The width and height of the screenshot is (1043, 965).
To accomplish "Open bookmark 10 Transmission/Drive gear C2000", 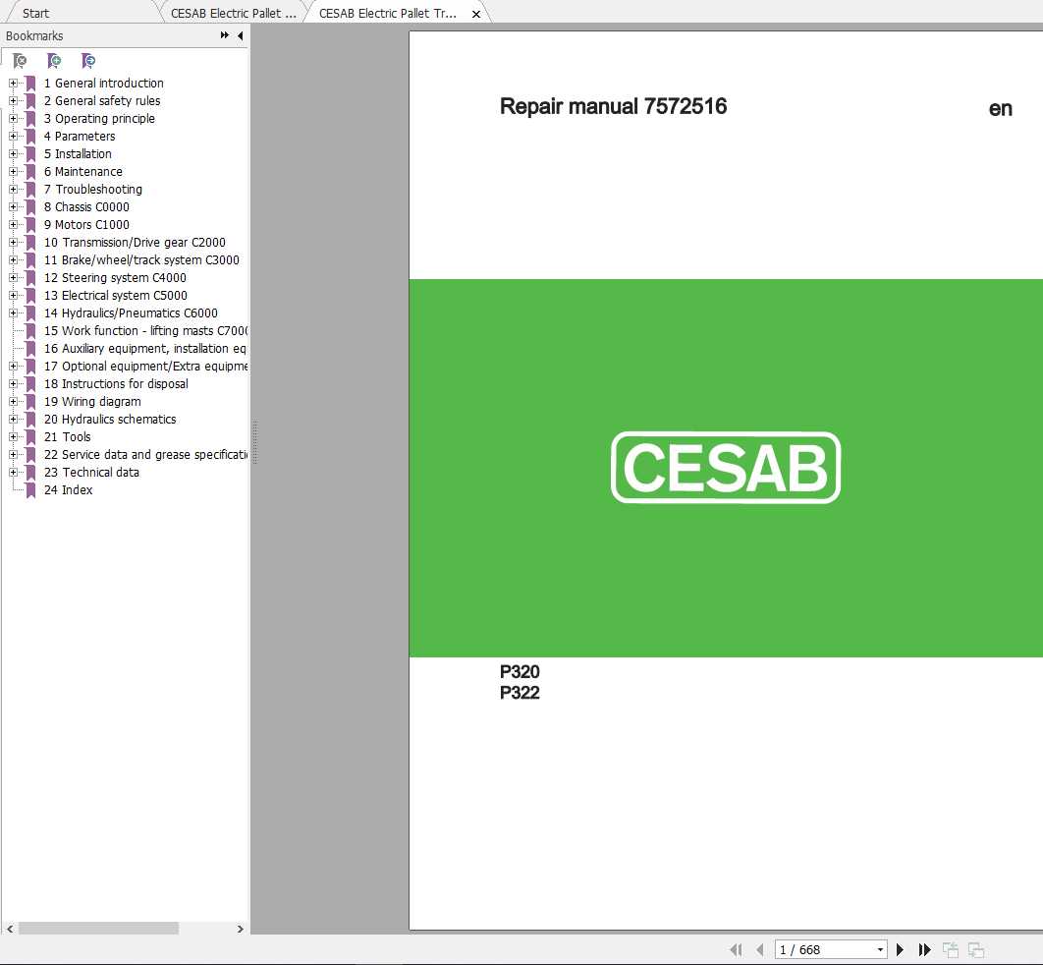I will [x=135, y=243].
